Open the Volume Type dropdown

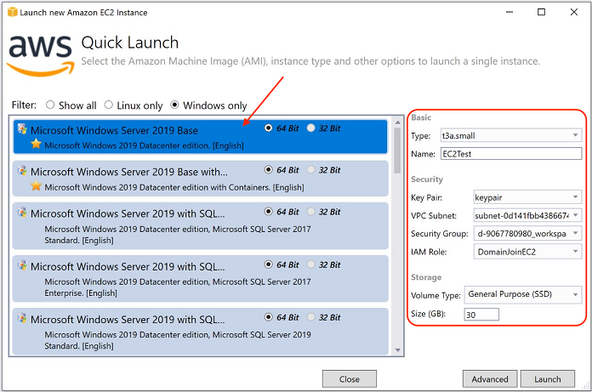click(x=522, y=294)
